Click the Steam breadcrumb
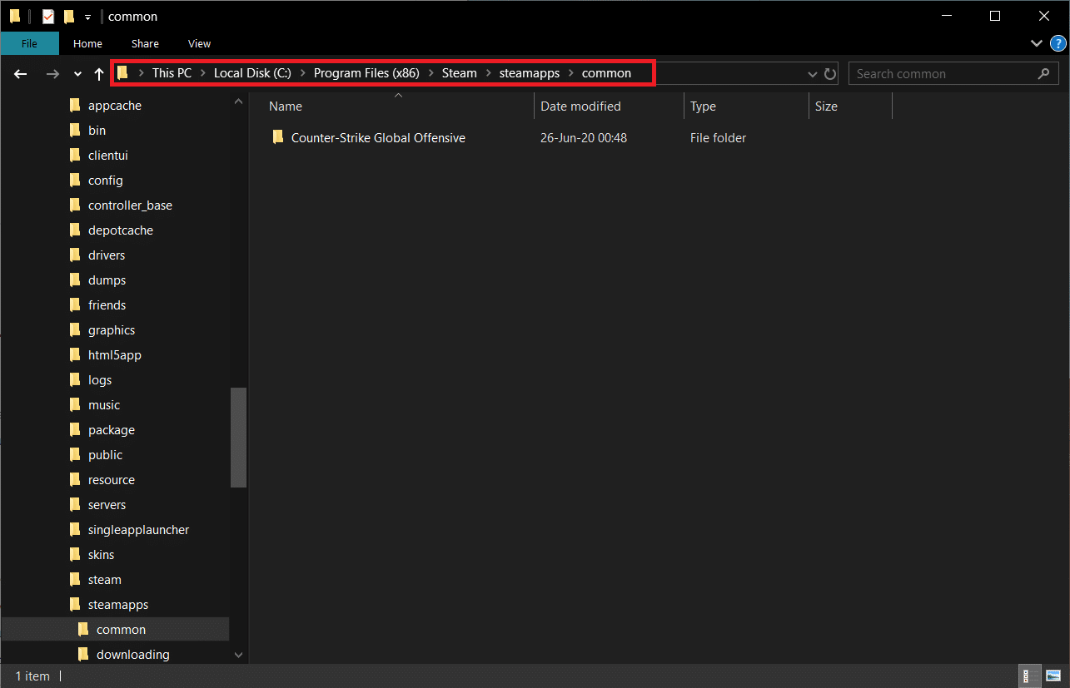 [x=459, y=73]
